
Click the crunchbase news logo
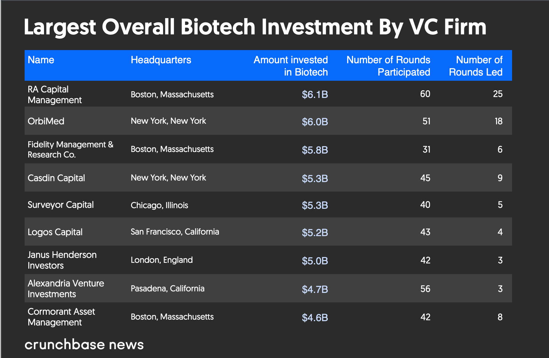point(84,344)
